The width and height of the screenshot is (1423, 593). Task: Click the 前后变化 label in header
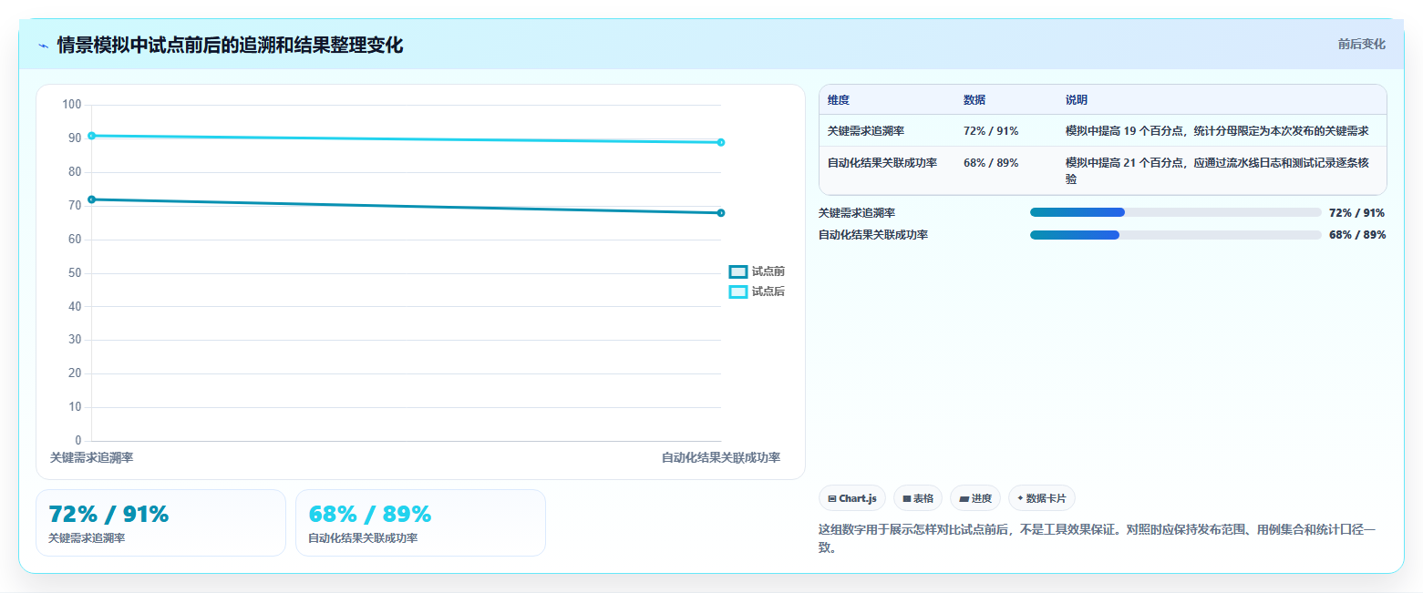(x=1362, y=45)
